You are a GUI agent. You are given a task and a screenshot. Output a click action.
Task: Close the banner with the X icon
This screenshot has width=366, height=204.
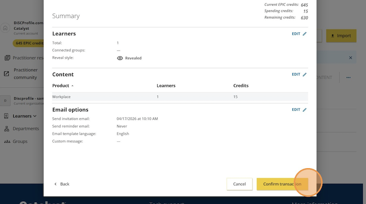point(350,58)
